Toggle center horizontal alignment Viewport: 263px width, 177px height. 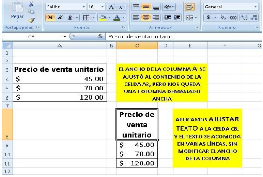point(146,18)
